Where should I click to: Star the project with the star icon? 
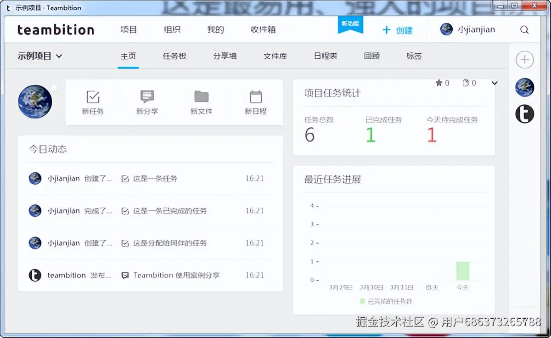pos(439,83)
